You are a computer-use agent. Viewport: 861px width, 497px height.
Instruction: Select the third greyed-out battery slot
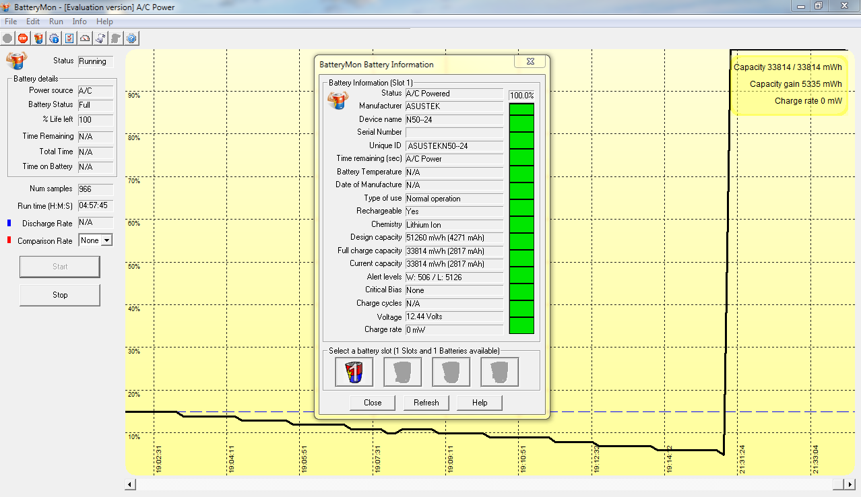click(451, 372)
